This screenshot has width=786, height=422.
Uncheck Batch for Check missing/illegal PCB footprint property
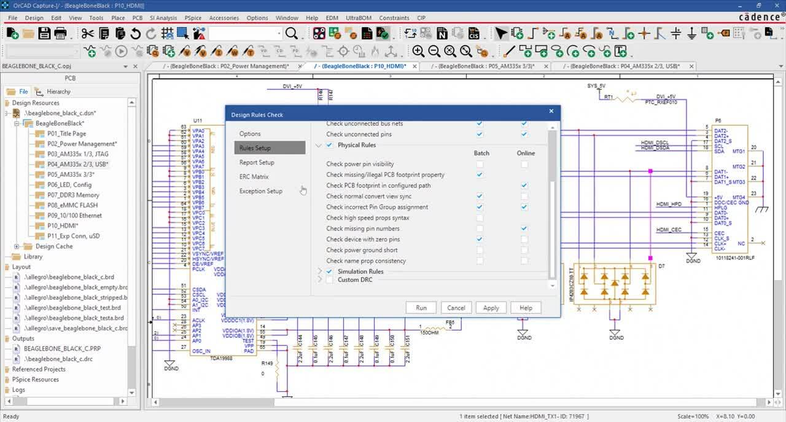[480, 175]
